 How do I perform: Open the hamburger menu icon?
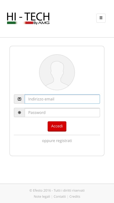tap(101, 18)
